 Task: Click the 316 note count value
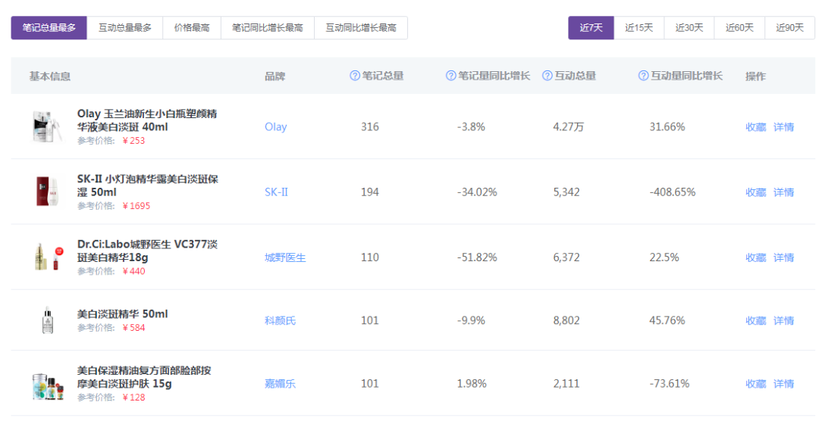click(x=370, y=126)
